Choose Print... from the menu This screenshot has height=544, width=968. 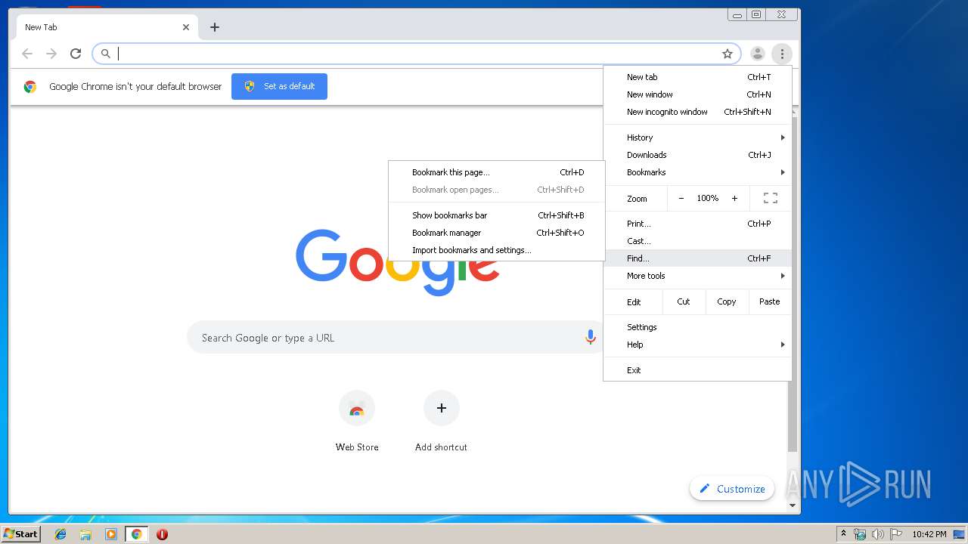tap(697, 224)
